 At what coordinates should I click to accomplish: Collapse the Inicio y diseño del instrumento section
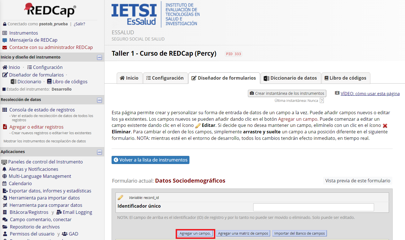[99, 57]
